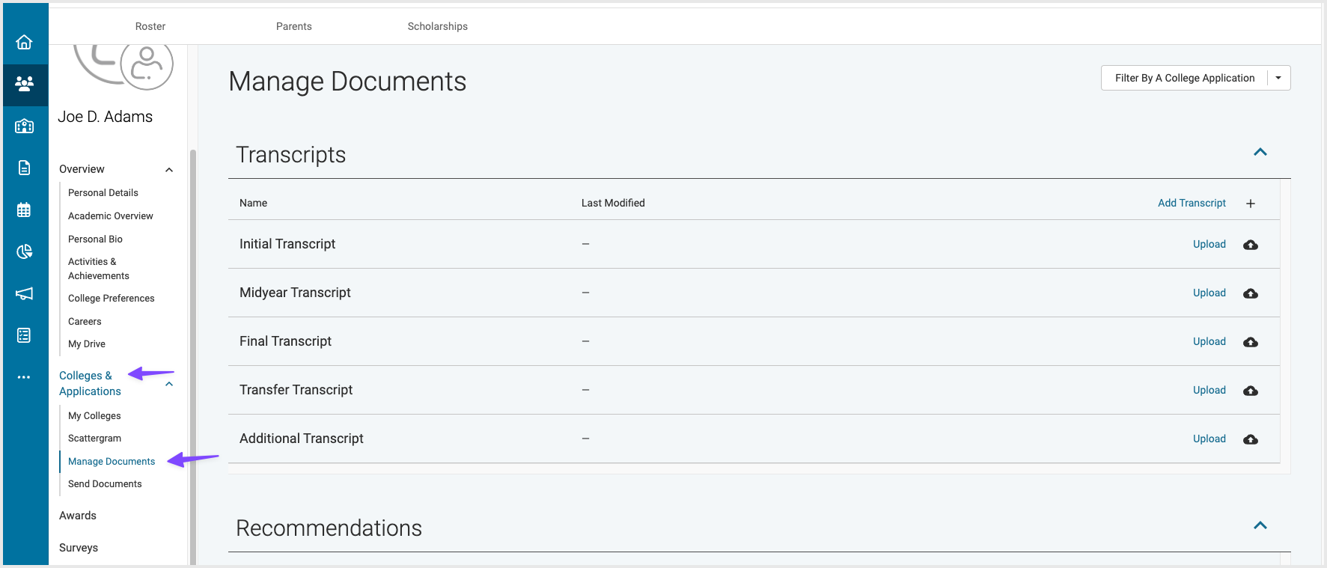The width and height of the screenshot is (1327, 568).
Task: Open Awards section in sidebar
Action: click(x=78, y=516)
